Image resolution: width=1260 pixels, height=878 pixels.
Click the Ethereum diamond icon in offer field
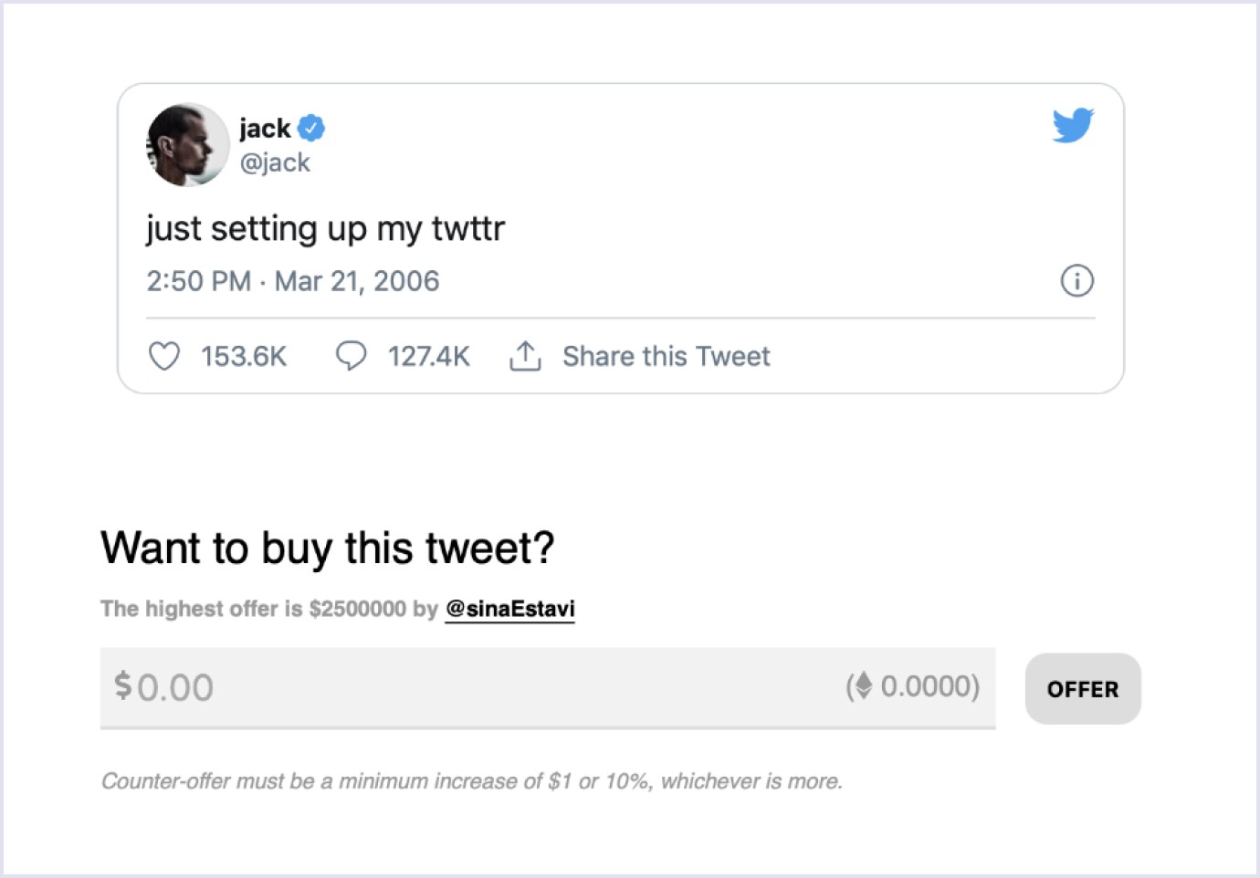pos(864,685)
